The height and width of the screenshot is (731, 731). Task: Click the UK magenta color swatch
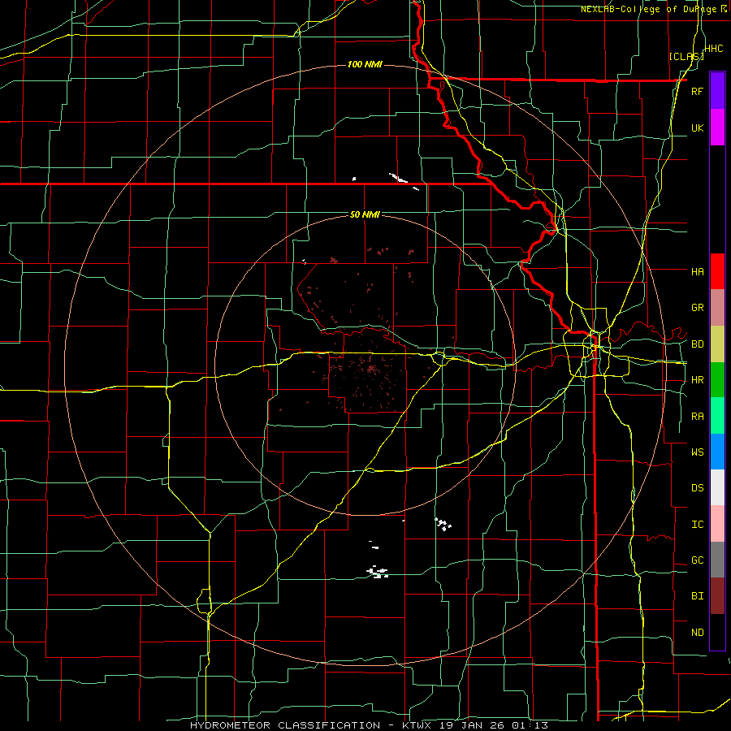pos(717,128)
